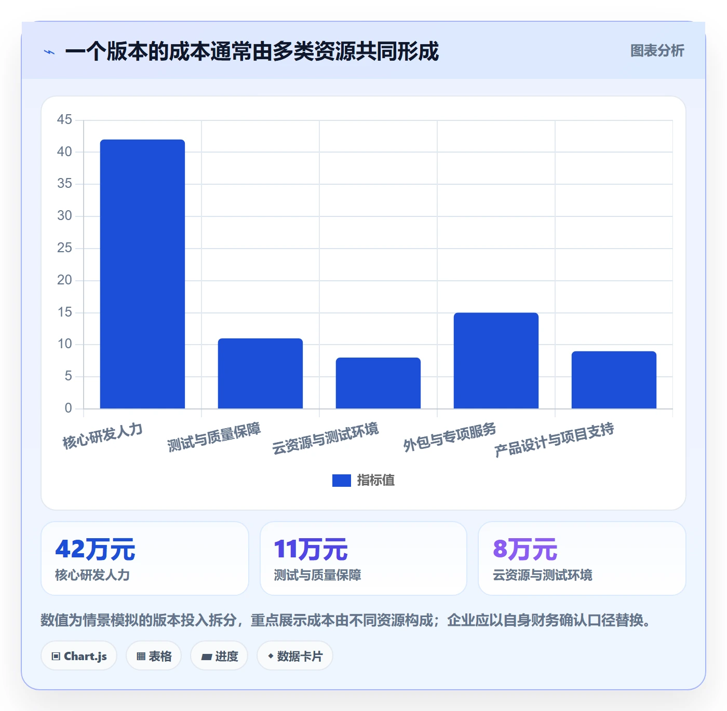Viewport: 727px width, 711px height.
Task: Click the x-axis label 外包与专项服务
Action: [450, 437]
